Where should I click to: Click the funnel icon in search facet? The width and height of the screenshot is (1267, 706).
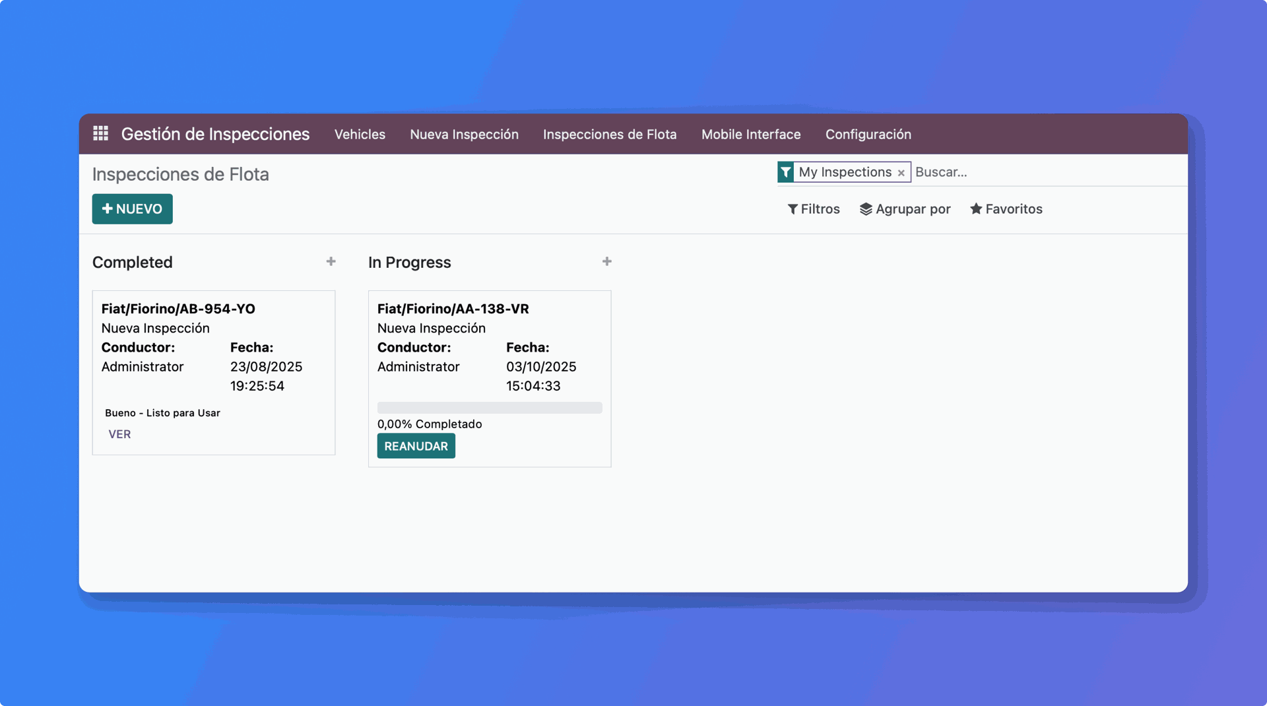click(785, 172)
